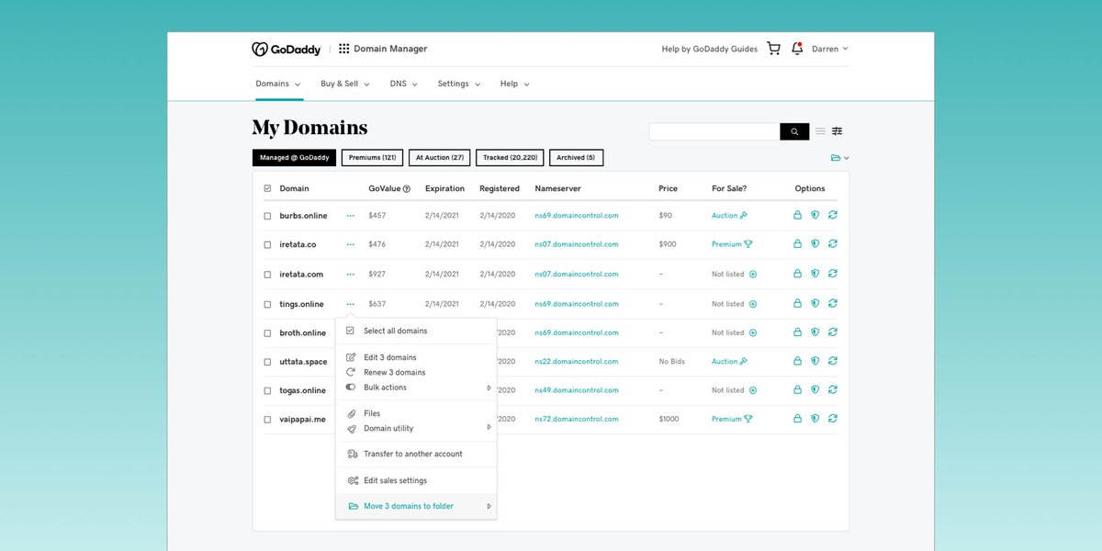Click in the domain search field
The image size is (1102, 551).
point(714,131)
